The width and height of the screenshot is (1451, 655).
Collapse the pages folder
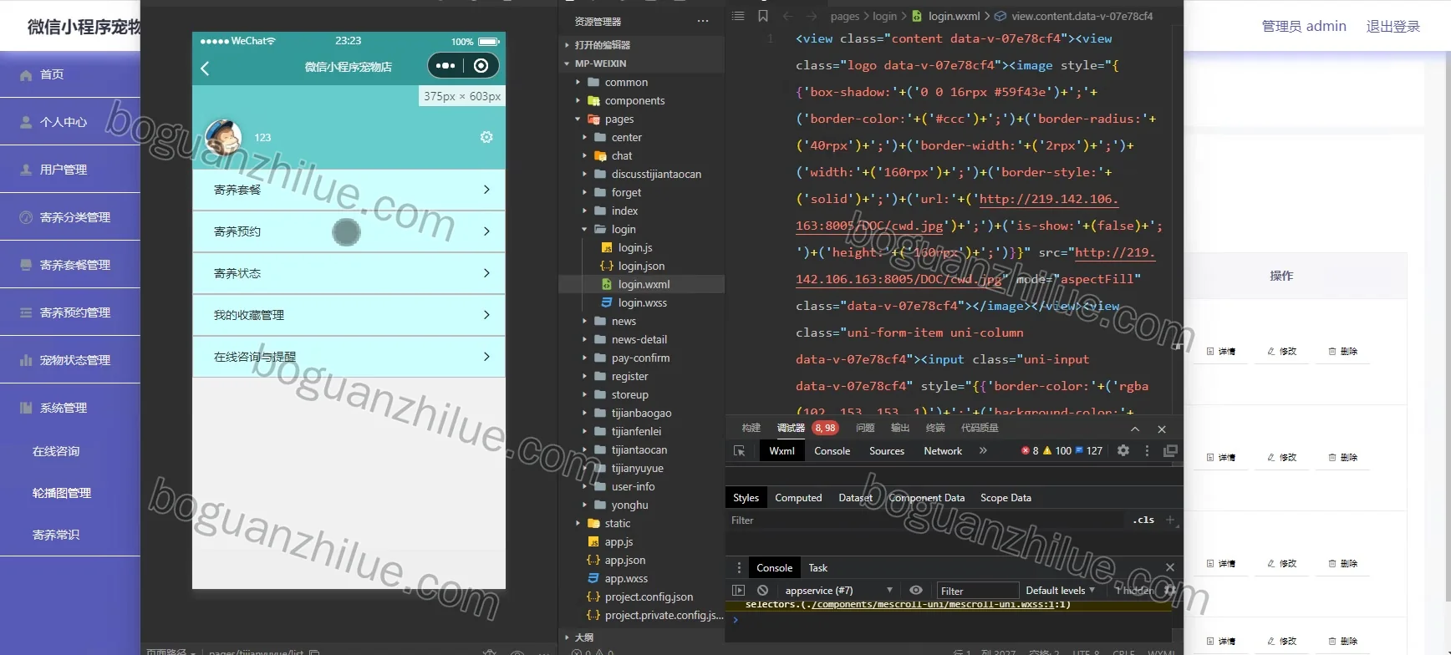click(x=619, y=119)
